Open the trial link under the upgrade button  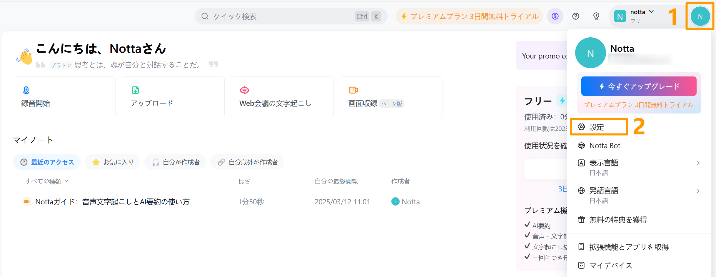click(x=639, y=105)
